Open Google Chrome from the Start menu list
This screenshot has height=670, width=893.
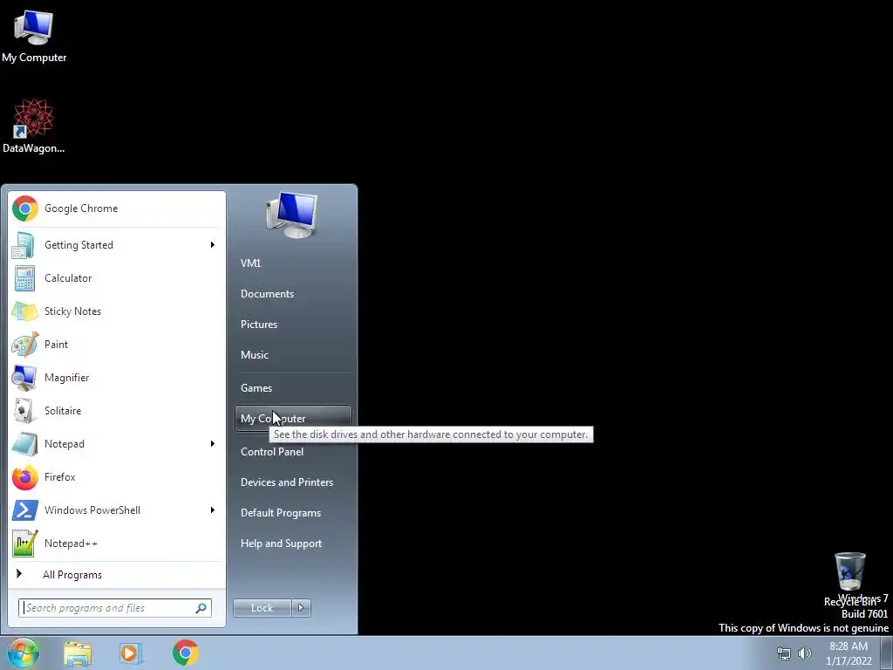[x=117, y=209]
